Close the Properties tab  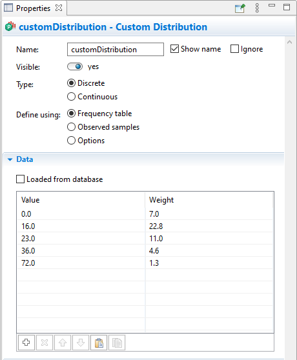point(59,8)
